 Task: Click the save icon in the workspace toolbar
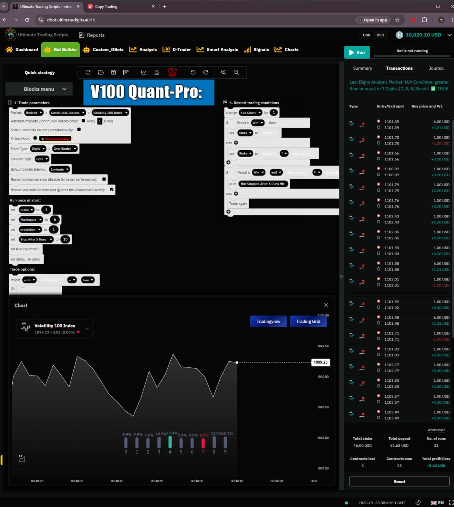coord(113,72)
